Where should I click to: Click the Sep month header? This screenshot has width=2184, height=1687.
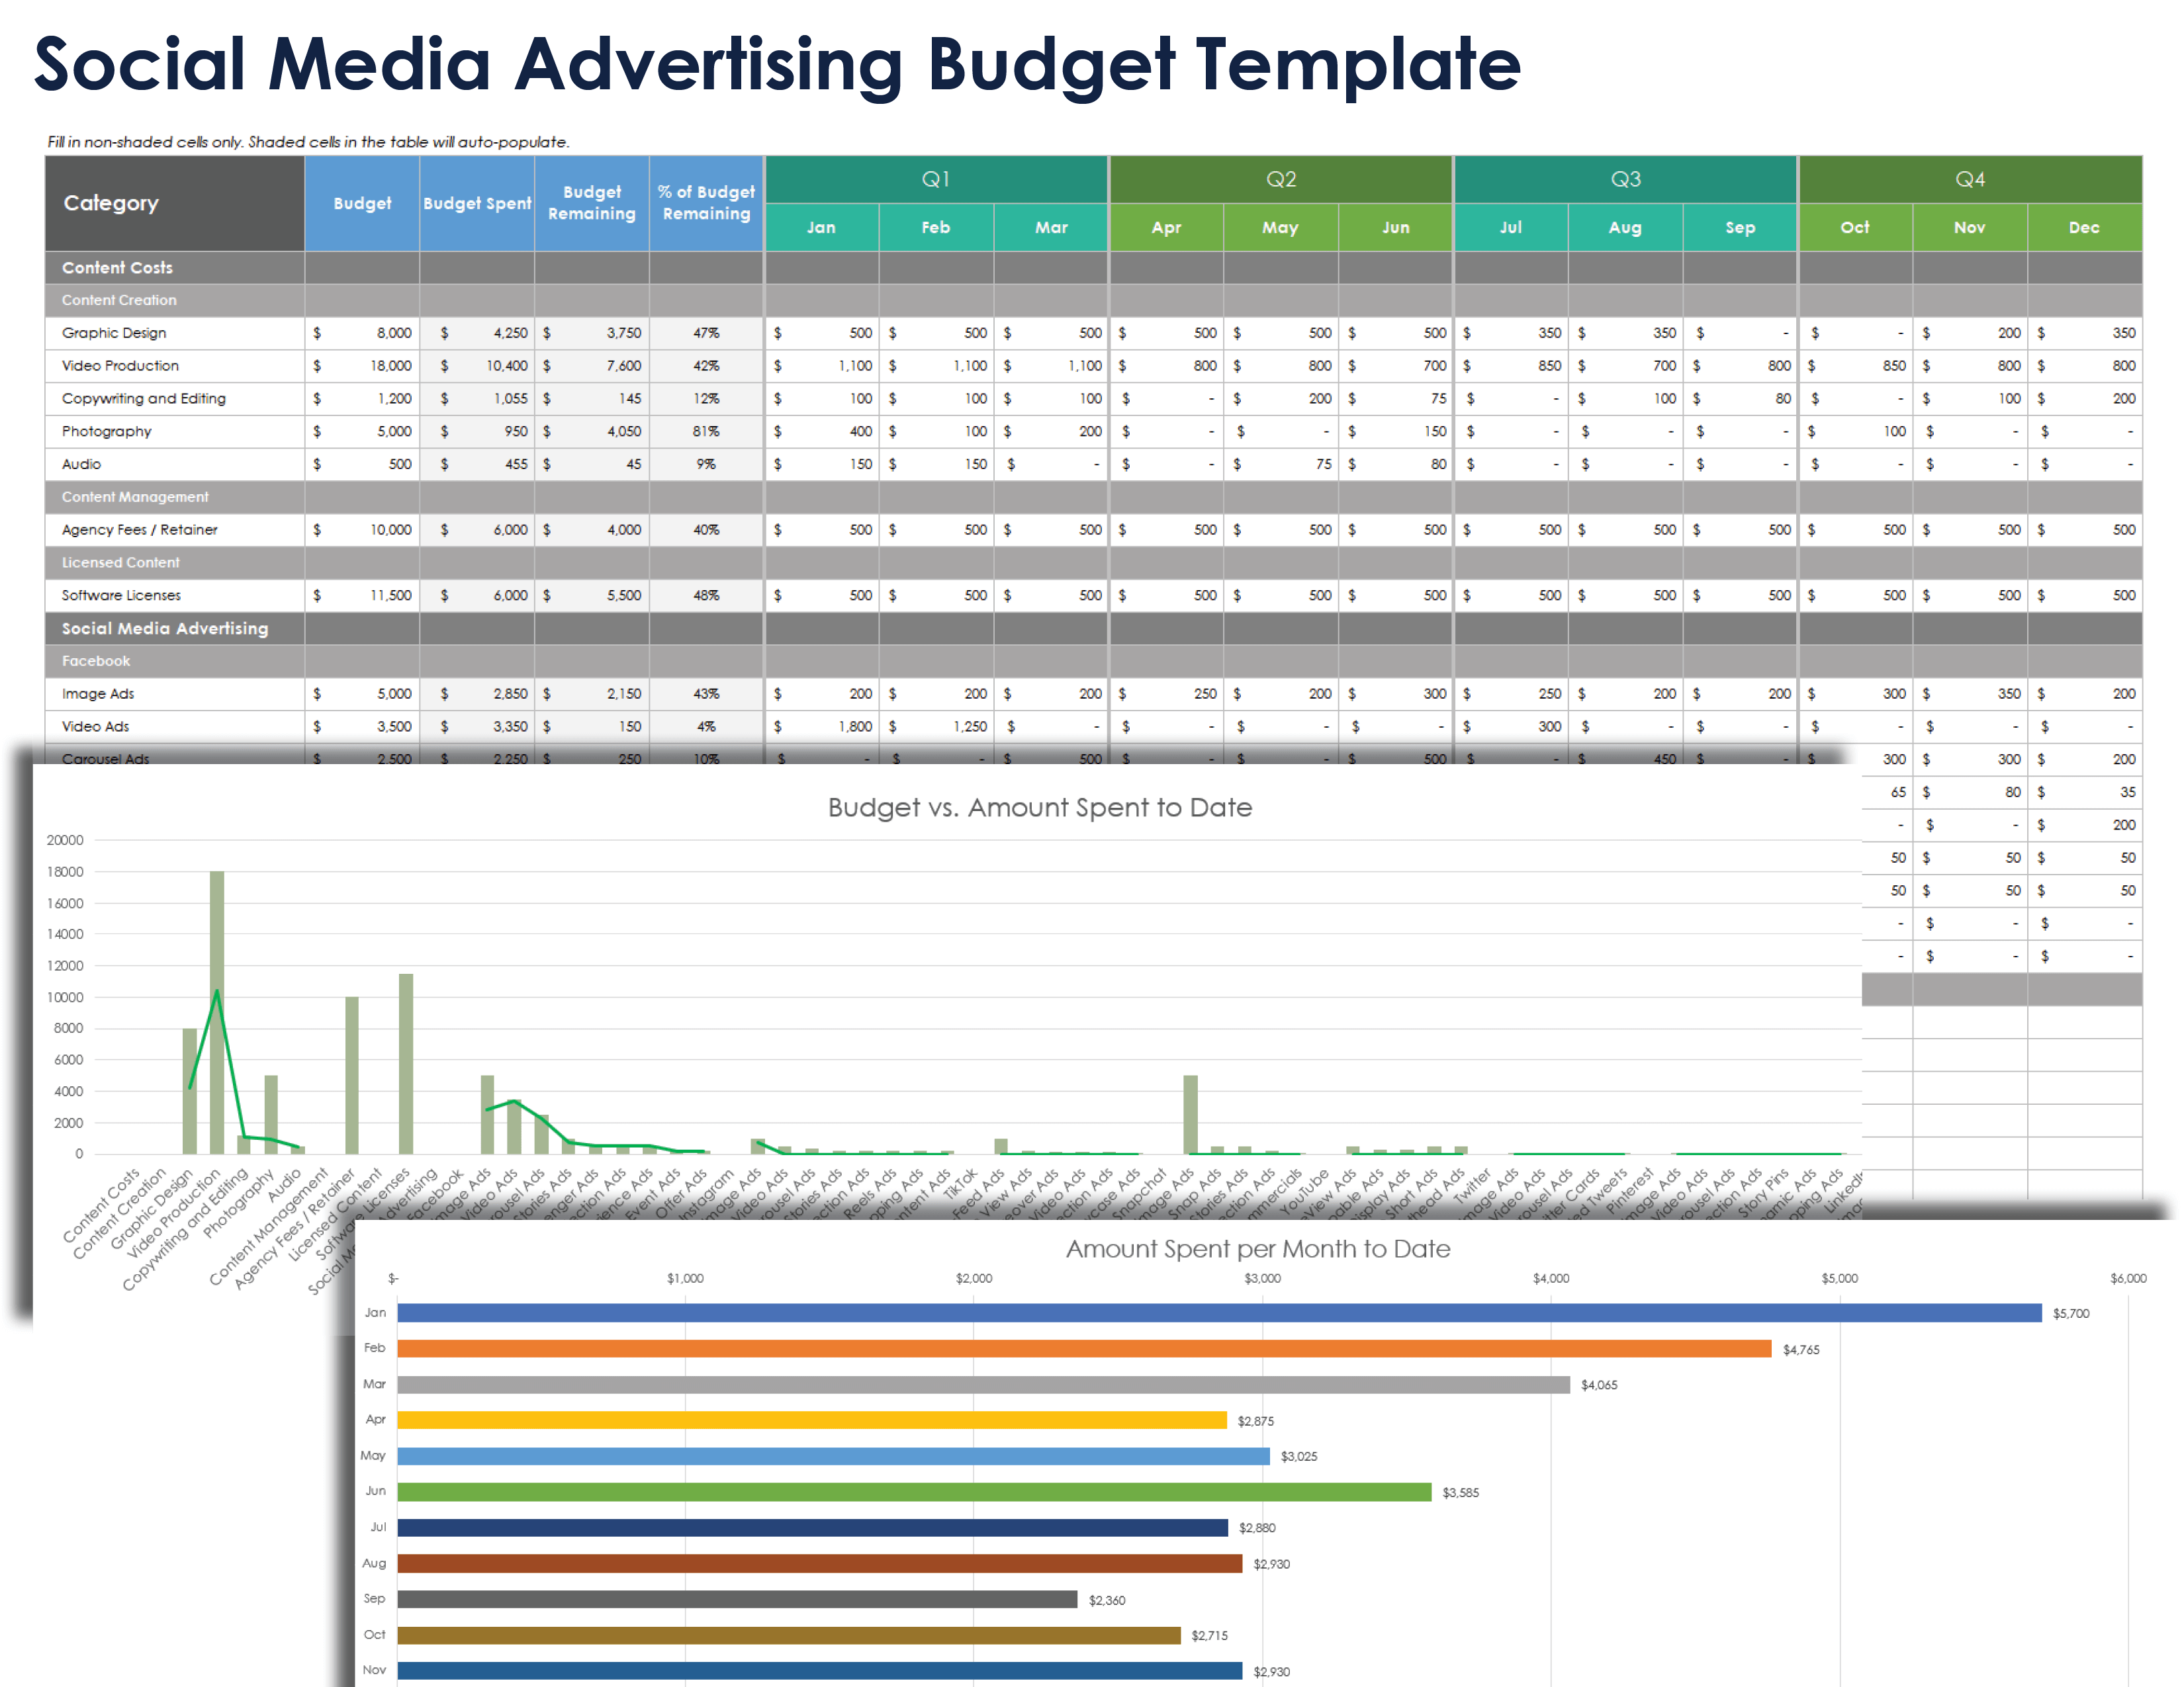[1741, 228]
